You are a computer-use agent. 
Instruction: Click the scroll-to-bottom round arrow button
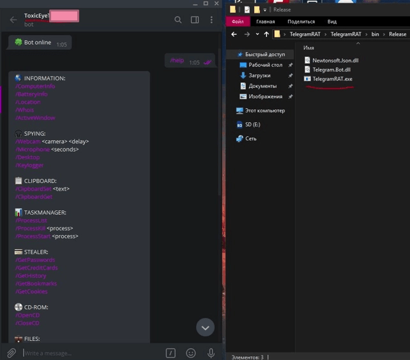coord(205,327)
